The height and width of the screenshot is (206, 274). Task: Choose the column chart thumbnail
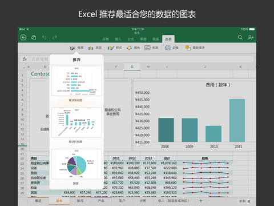tap(76, 122)
